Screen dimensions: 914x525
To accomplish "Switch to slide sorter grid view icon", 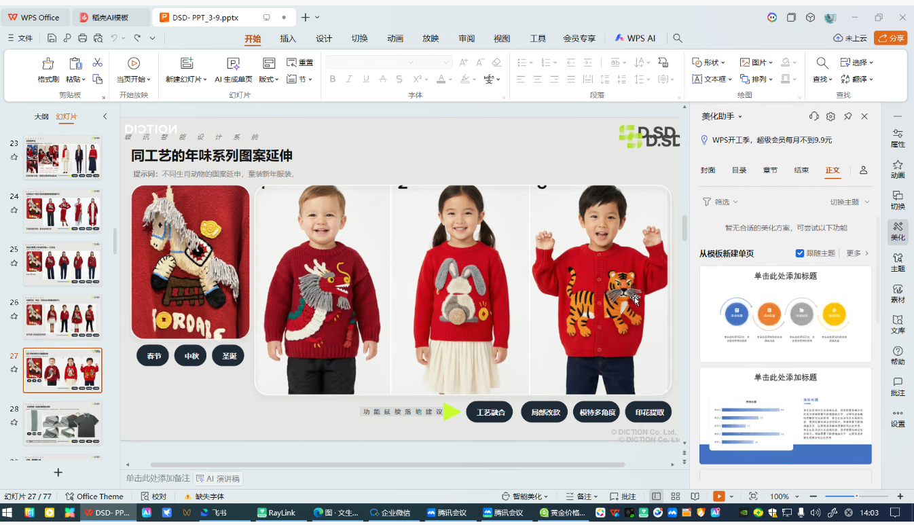I will coord(675,496).
